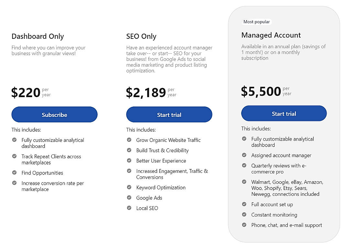The width and height of the screenshot is (346, 247).
Task: Click the checkmark next to Assigned account manager
Action: [244, 155]
